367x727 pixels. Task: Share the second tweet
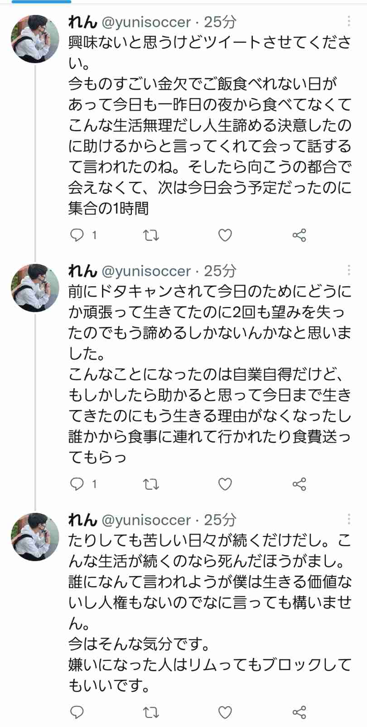pos(299,484)
